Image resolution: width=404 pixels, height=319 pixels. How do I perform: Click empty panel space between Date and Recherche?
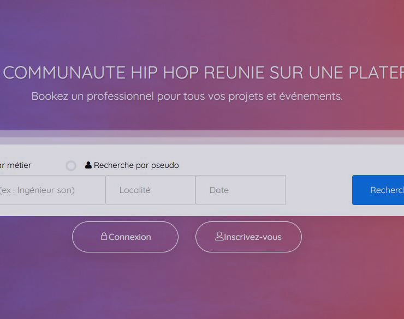pyautogui.click(x=319, y=190)
